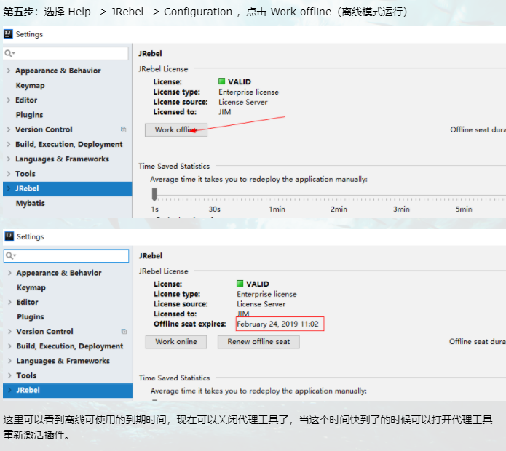Expand Build, Execution, Deployment in lower window

[9, 346]
